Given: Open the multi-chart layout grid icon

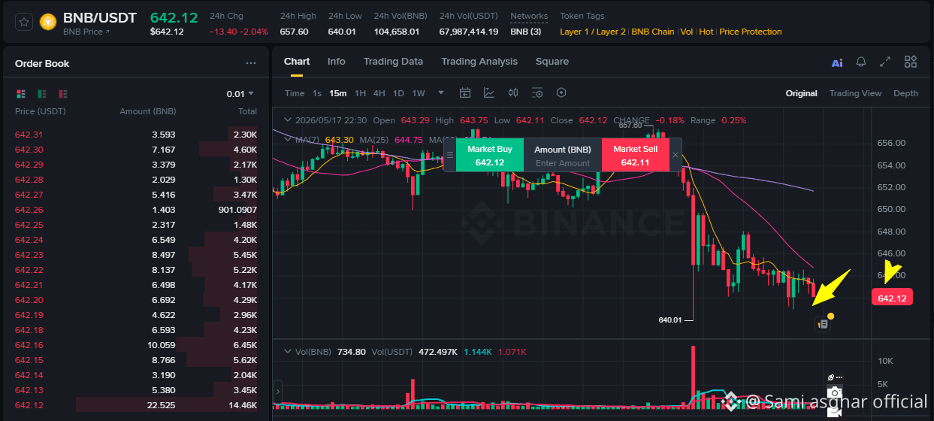Looking at the screenshot, I should [911, 62].
